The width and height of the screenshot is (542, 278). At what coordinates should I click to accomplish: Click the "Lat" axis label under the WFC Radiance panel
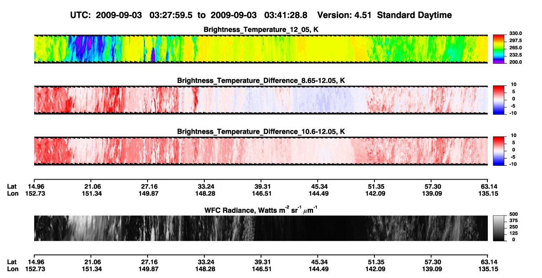[12, 262]
